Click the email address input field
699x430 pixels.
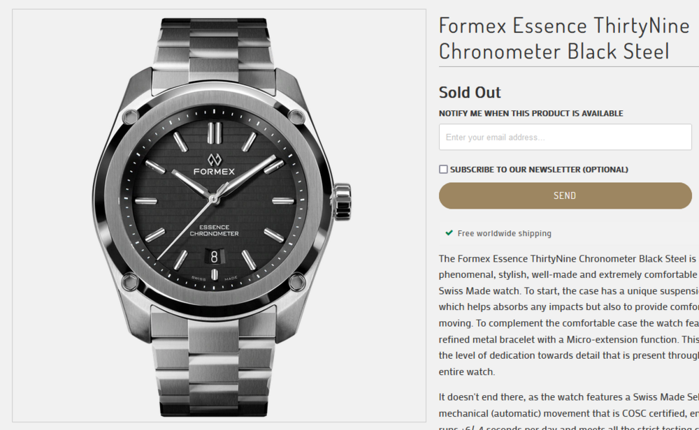coord(565,138)
